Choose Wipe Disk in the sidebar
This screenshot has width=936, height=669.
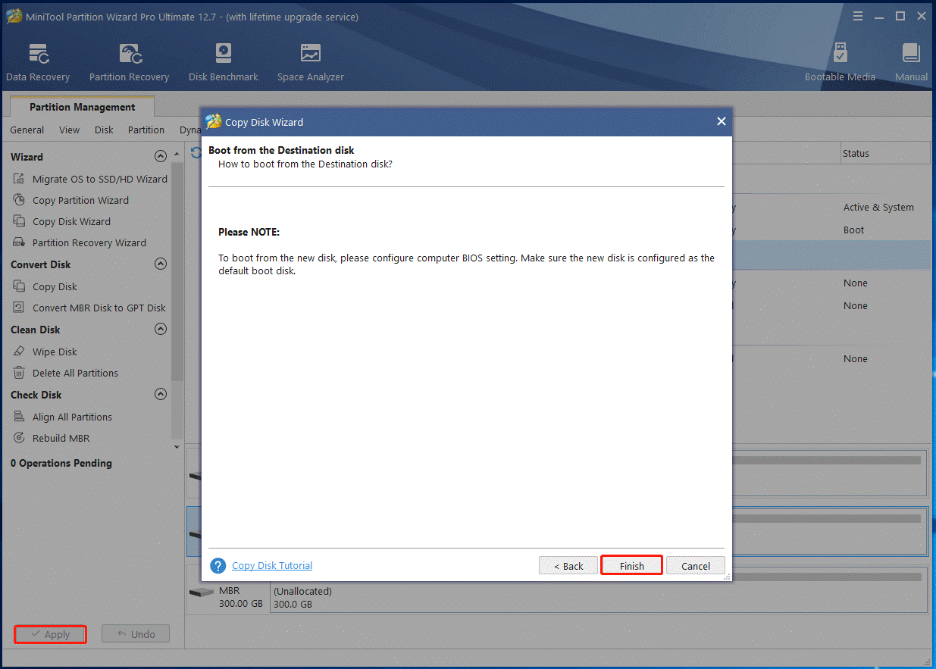click(55, 352)
